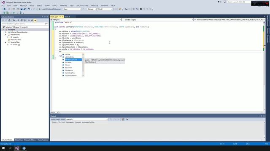Image resolution: width=270 pixels, height=151 pixels.
Task: Switch to the Team Explorer tab
Action: point(43,140)
